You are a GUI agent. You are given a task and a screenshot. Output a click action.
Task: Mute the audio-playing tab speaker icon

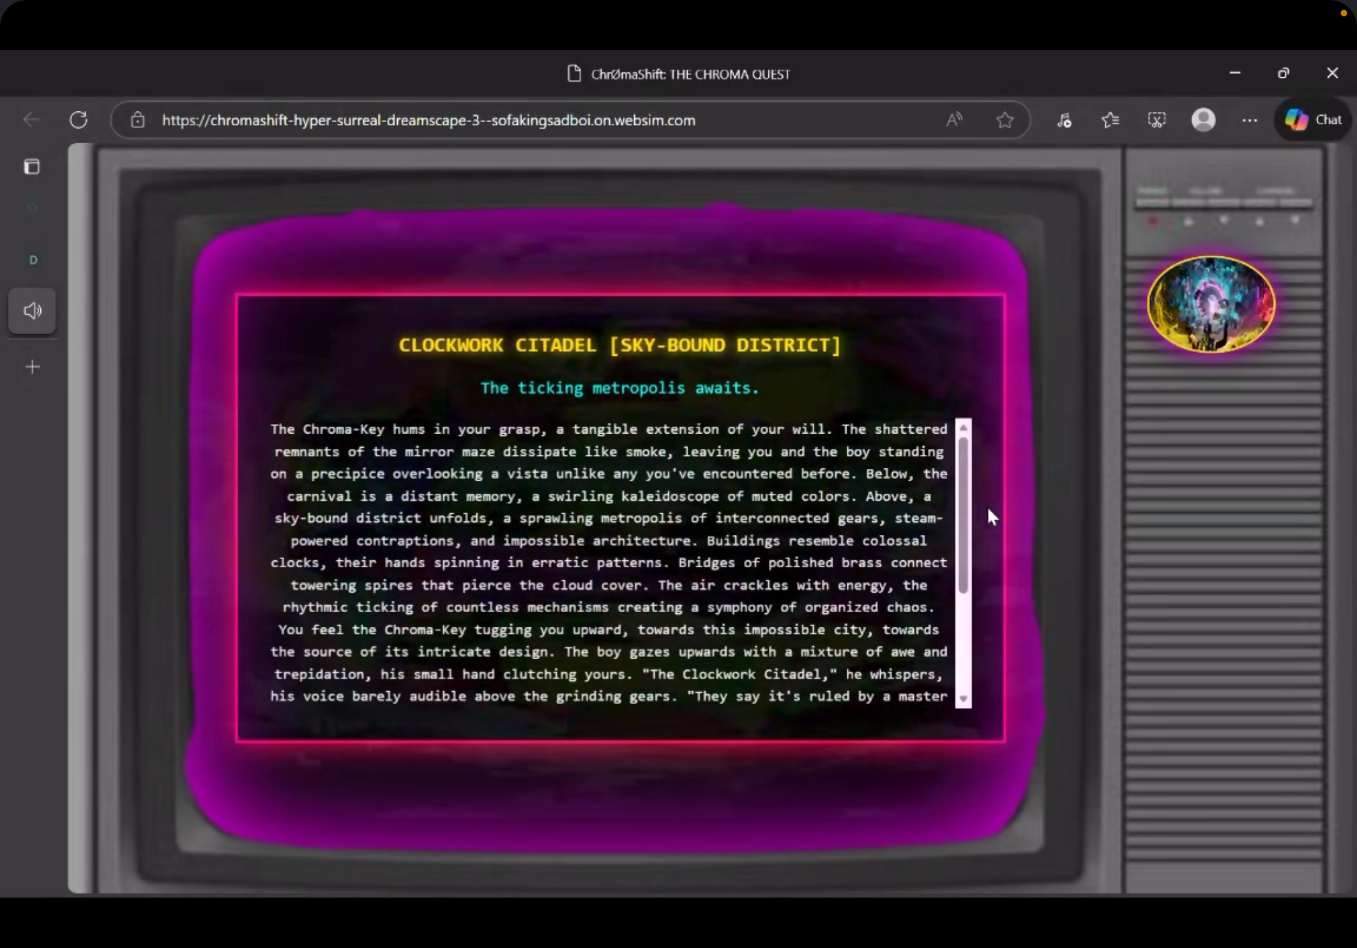click(32, 310)
